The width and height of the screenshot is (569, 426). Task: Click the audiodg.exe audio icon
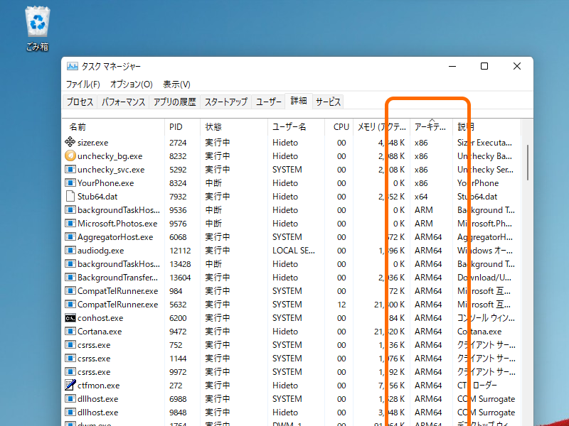[x=70, y=250]
